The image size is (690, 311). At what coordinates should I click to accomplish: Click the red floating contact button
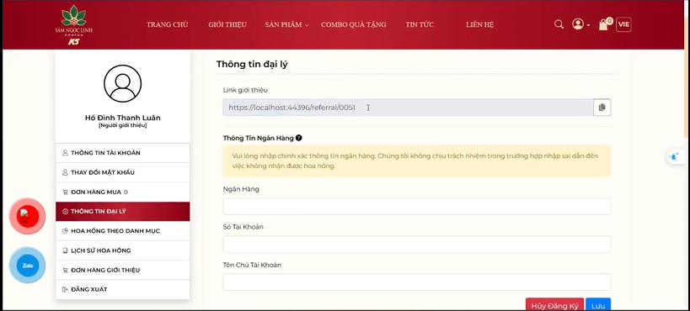[x=27, y=216]
